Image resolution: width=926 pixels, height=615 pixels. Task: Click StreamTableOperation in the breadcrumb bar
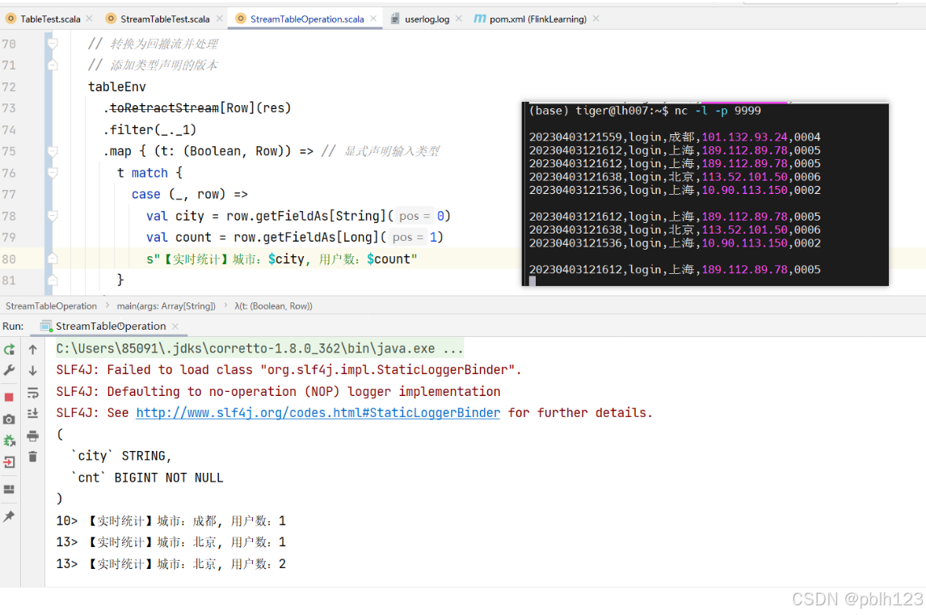coord(52,306)
